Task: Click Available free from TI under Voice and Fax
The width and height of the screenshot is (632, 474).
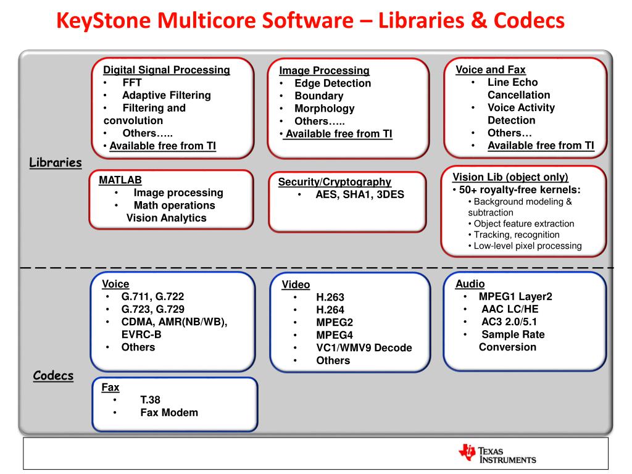Action: (541, 146)
